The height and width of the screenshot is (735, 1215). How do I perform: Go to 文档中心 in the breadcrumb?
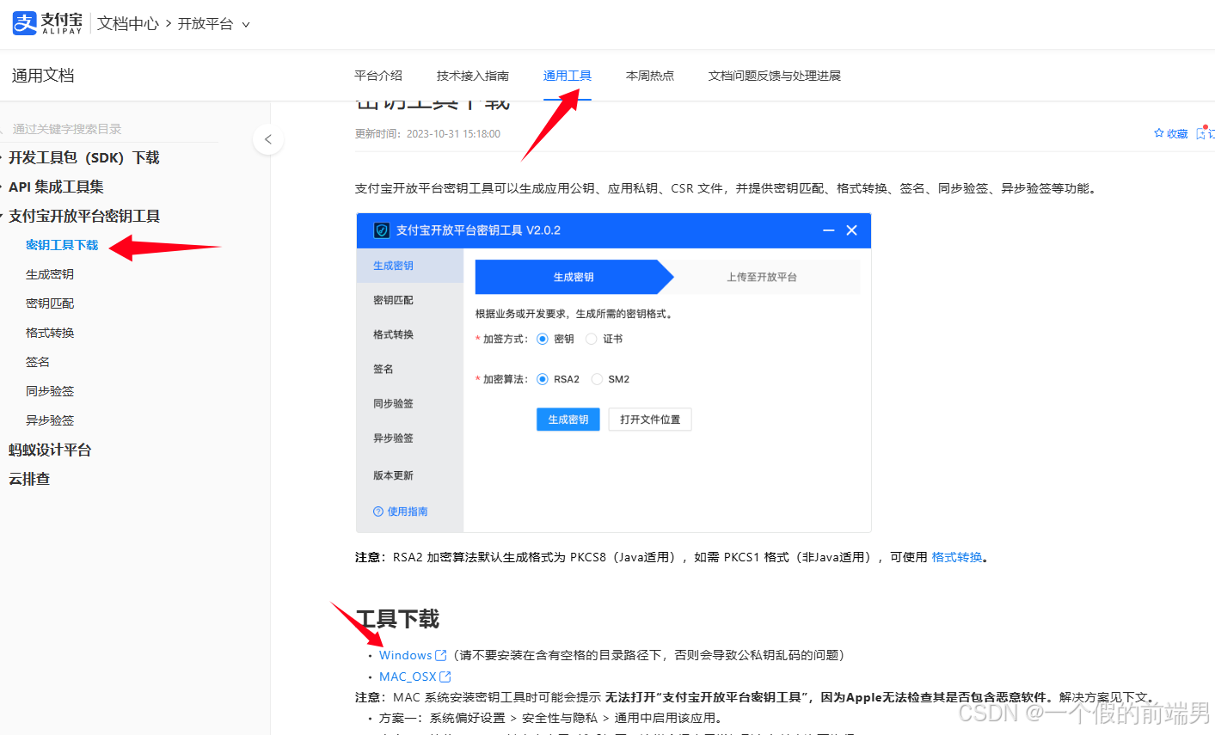pos(127,24)
